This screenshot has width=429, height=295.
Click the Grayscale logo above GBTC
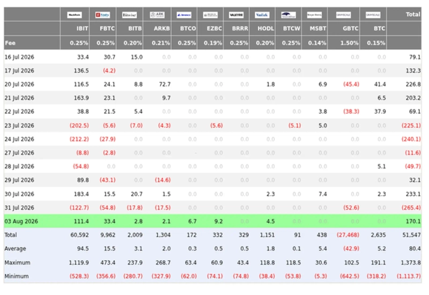click(343, 15)
